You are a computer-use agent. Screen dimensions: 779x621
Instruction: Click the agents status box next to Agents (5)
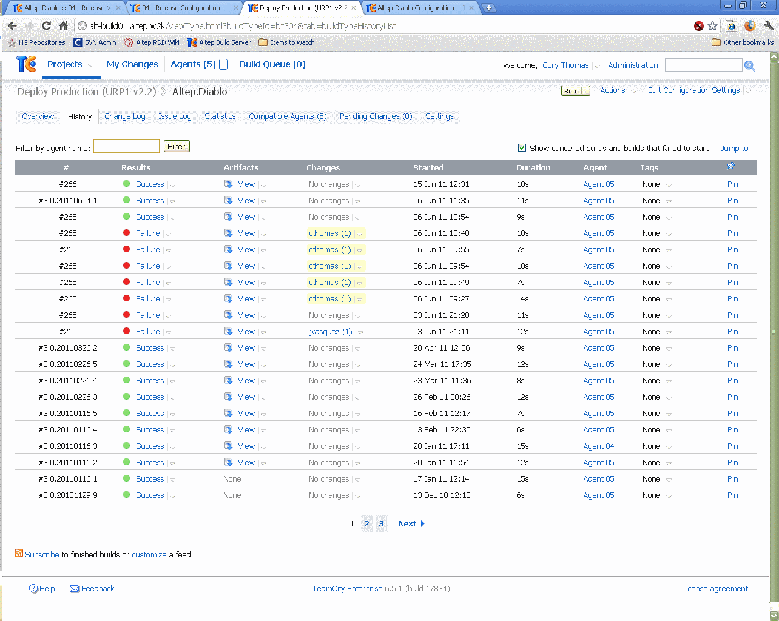[223, 64]
